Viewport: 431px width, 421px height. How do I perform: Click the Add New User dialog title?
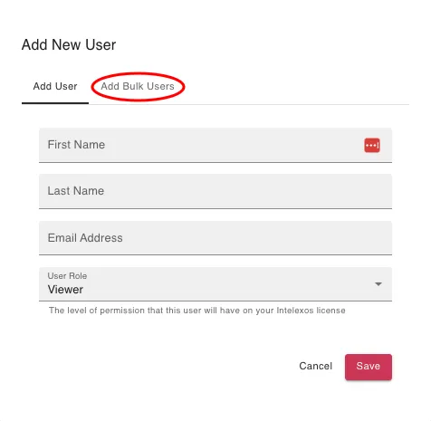(69, 44)
